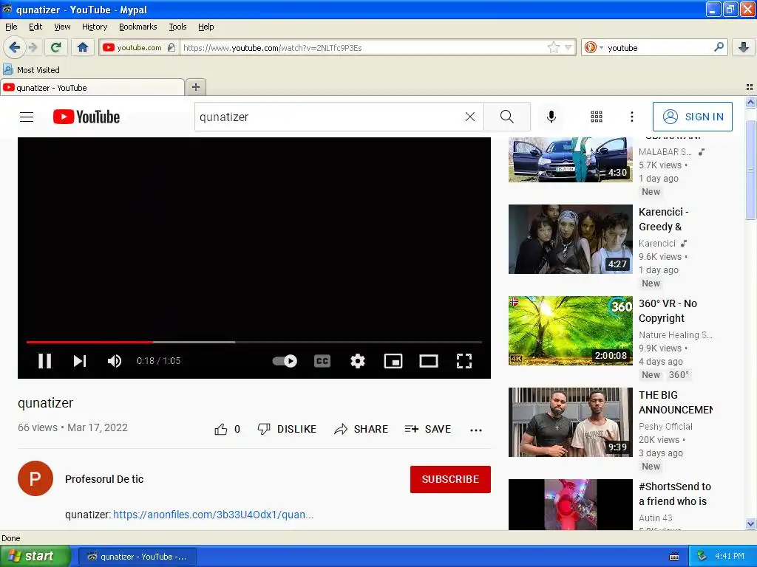Click the DISLIKE button

pos(287,429)
